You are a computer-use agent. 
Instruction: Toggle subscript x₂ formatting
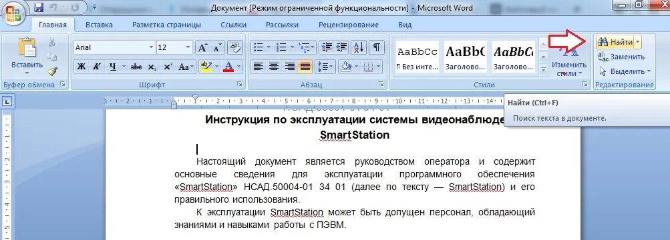click(x=152, y=67)
